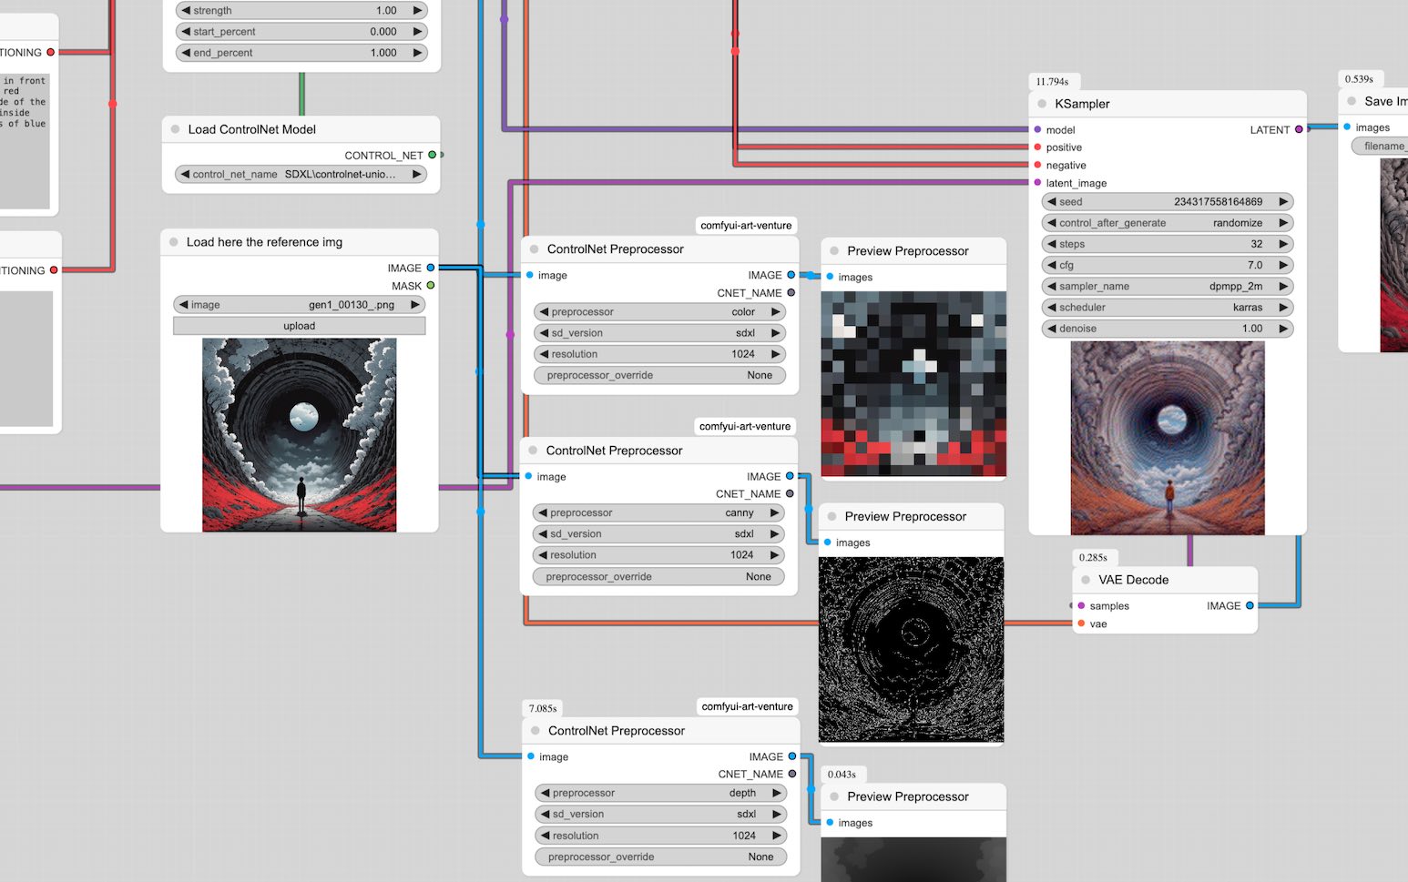Click preprocessor_override in the color preprocessor node
This screenshot has height=882, width=1408.
[659, 375]
